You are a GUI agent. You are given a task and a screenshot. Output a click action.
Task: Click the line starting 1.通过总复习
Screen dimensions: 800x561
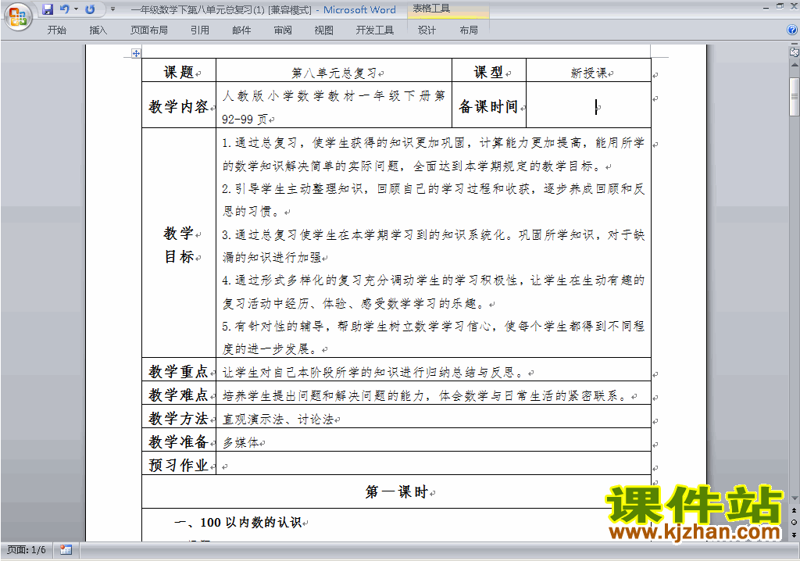434,143
